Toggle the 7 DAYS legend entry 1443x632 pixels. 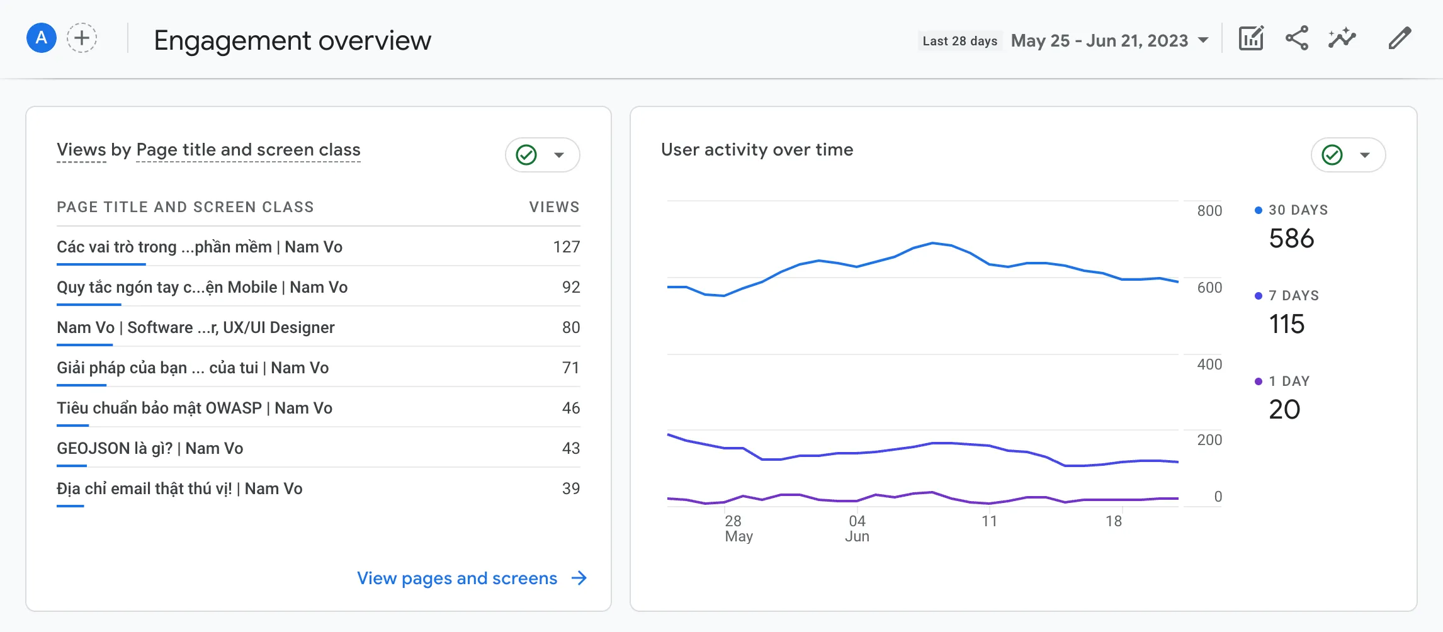(x=1294, y=295)
